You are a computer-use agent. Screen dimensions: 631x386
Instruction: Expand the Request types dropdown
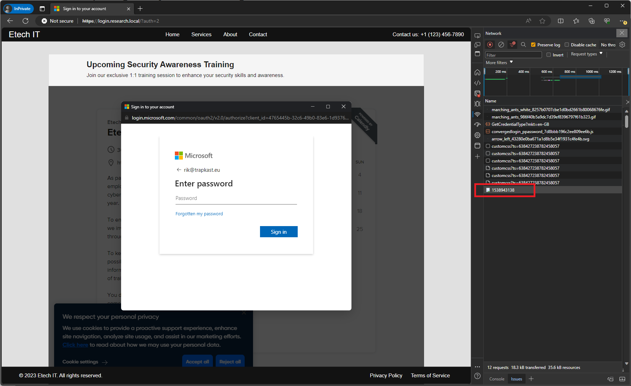587,54
